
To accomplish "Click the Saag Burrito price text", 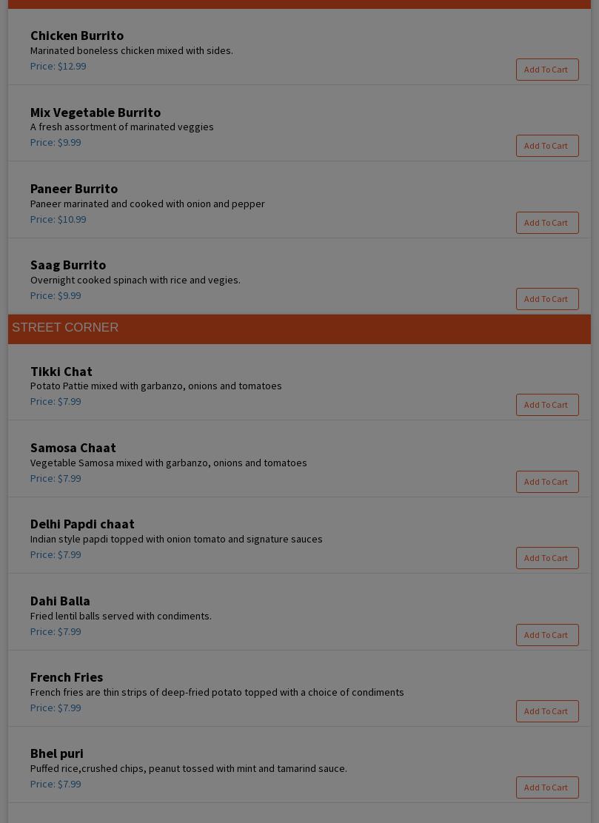I will point(56,296).
